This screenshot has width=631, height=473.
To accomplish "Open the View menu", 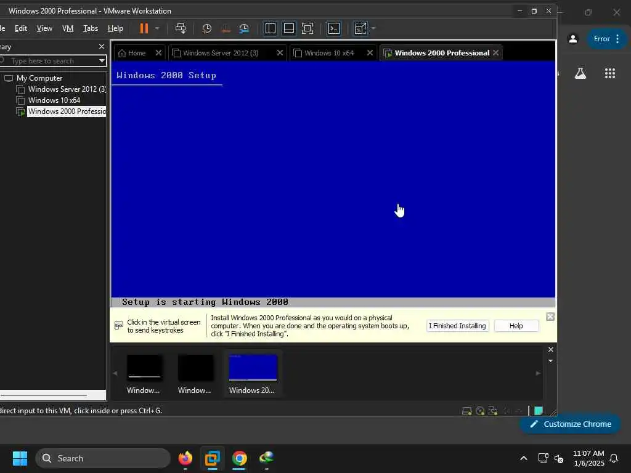I will (44, 28).
